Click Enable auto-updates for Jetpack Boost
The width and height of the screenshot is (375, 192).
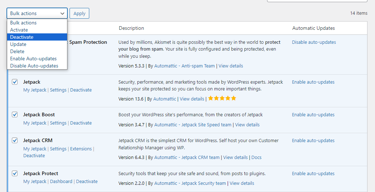coord(313,115)
